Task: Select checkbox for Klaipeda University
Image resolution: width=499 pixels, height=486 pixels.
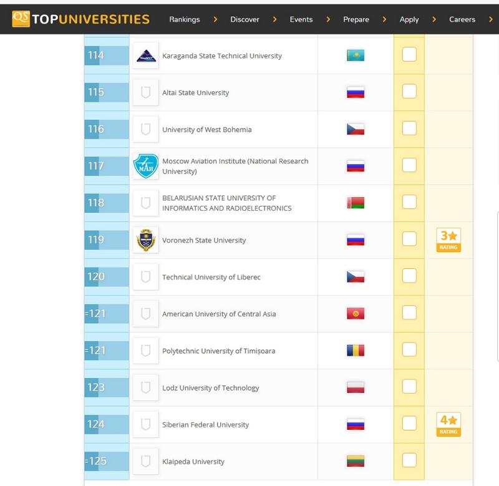Action: tap(409, 461)
